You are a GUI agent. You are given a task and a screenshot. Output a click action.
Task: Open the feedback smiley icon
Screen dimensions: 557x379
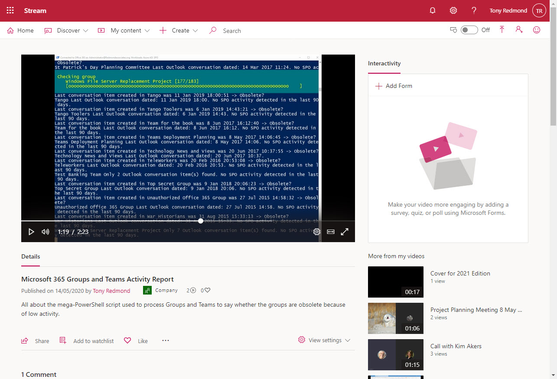click(537, 30)
